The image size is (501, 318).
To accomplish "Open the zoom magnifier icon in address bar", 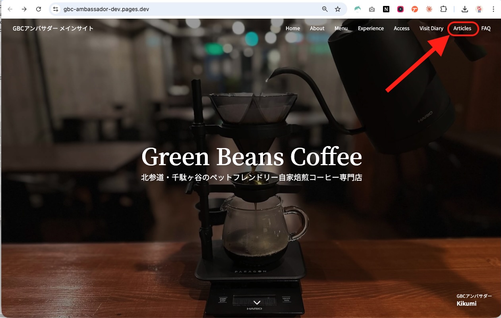I will pyautogui.click(x=325, y=9).
